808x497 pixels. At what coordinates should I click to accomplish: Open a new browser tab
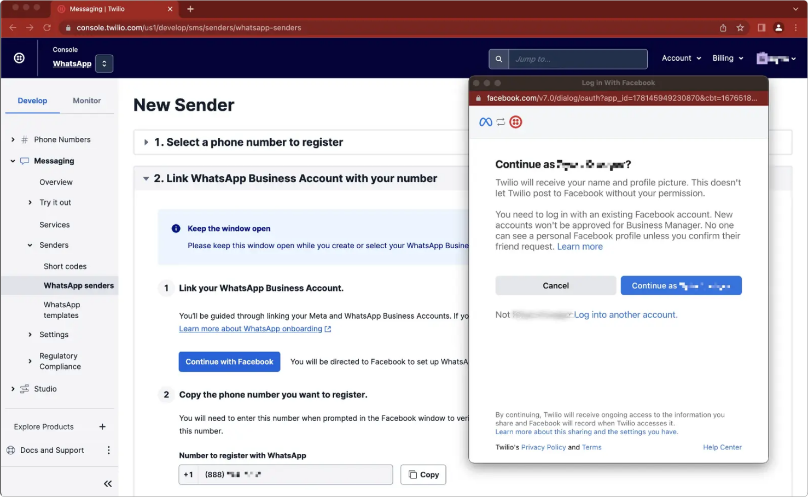[190, 9]
